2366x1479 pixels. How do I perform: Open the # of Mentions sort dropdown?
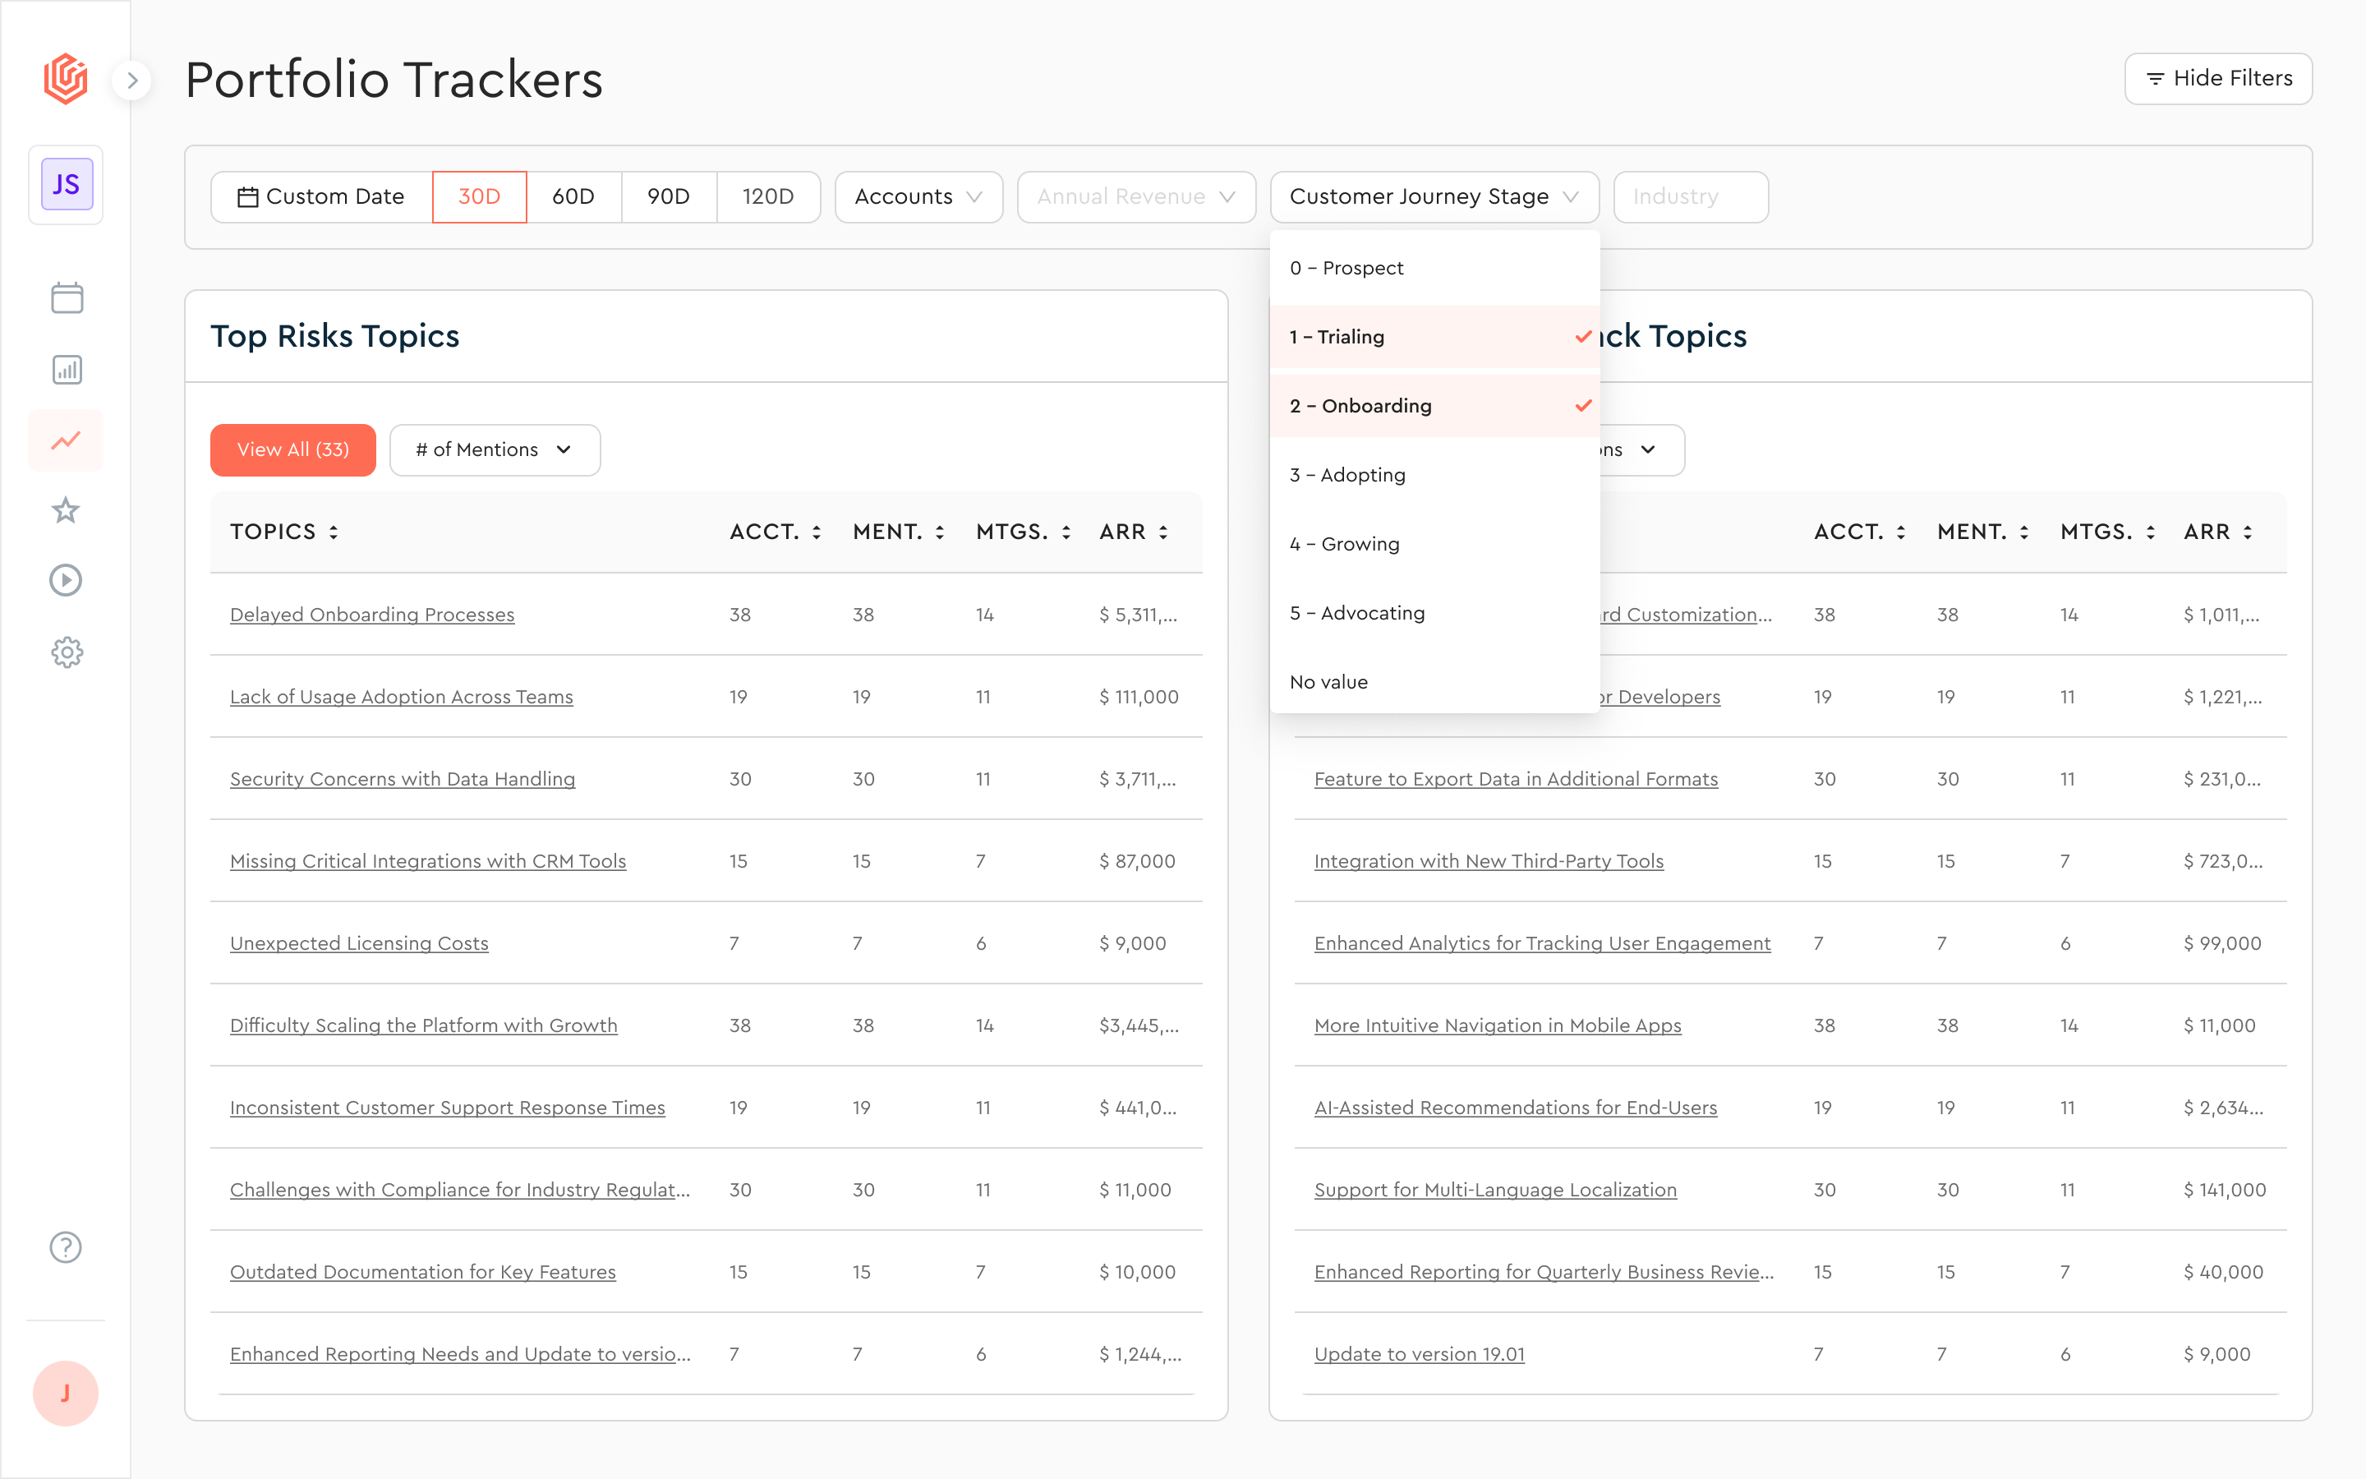pyautogui.click(x=495, y=450)
